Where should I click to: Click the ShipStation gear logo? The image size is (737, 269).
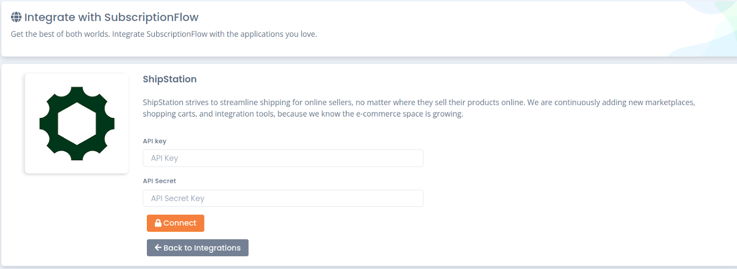[x=77, y=123]
